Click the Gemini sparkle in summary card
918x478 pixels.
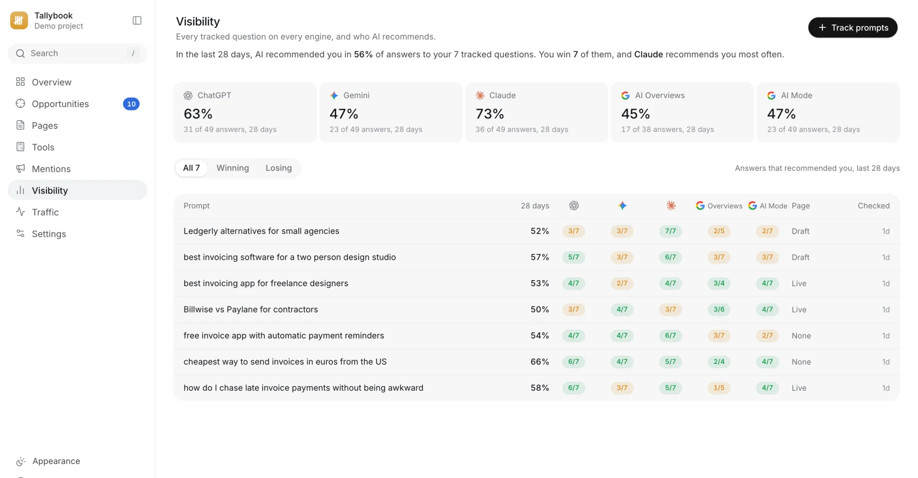coord(334,95)
